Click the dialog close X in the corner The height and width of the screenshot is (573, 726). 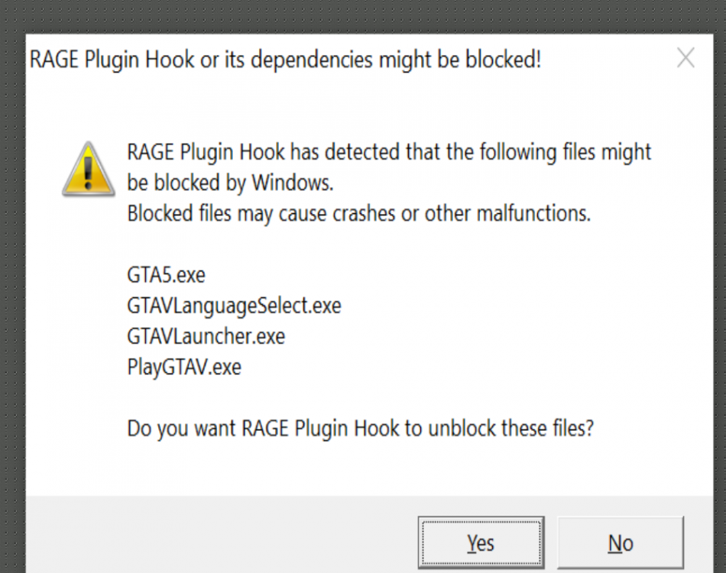[x=685, y=58]
